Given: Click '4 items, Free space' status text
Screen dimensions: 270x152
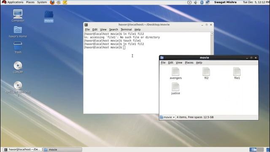Looking at the screenshot, I should click(195, 117).
